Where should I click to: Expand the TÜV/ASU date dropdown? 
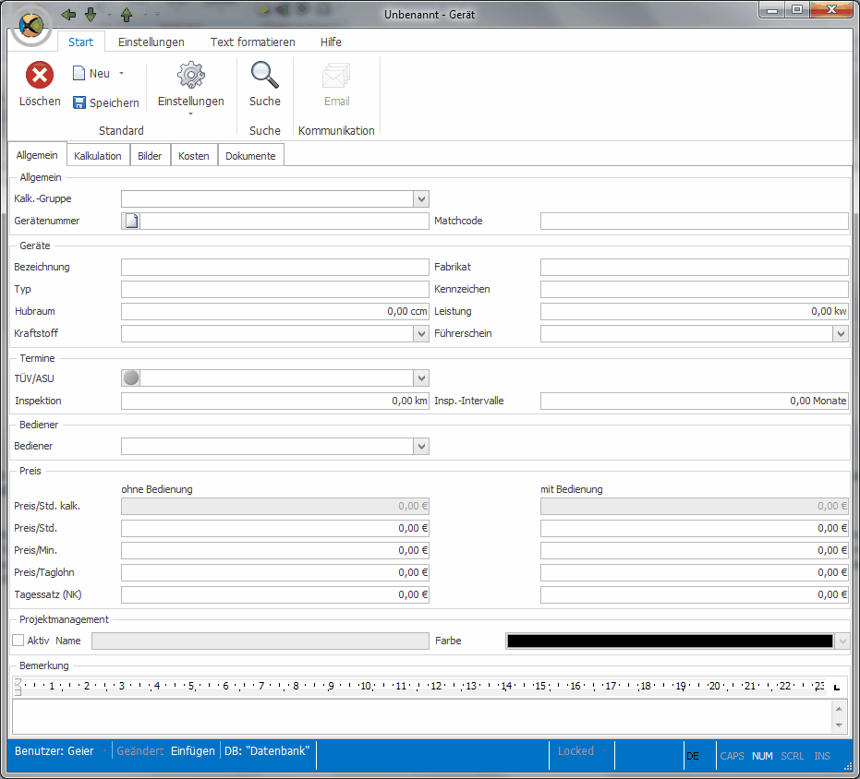[421, 378]
